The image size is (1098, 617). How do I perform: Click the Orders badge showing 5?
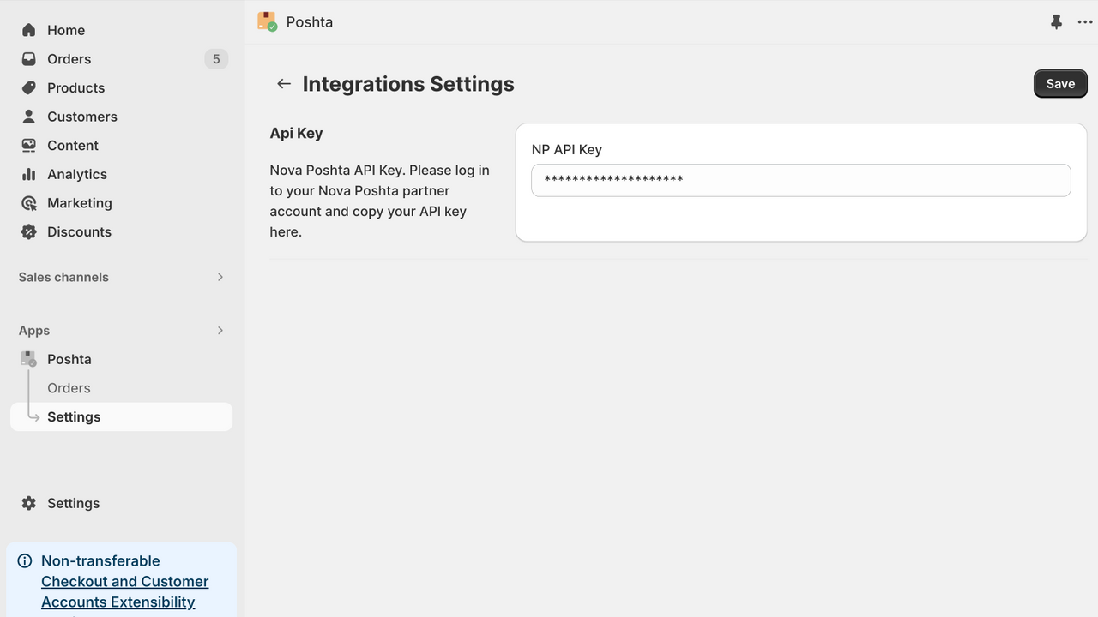click(216, 59)
